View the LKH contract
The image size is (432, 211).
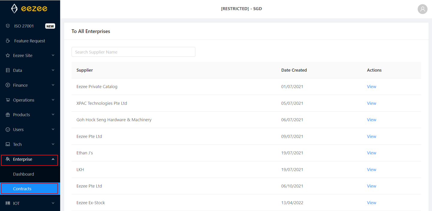pos(371,169)
